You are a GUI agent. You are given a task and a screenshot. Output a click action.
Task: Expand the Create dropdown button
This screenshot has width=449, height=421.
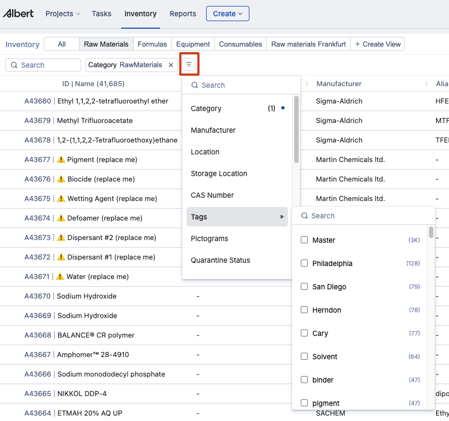tap(227, 14)
